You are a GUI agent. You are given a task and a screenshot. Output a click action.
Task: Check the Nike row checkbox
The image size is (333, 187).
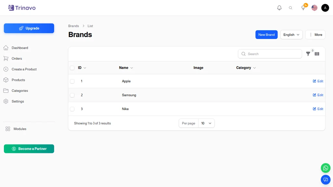coord(72,109)
